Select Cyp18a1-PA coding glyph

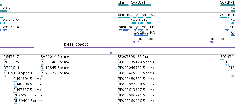click(x=141, y=35)
